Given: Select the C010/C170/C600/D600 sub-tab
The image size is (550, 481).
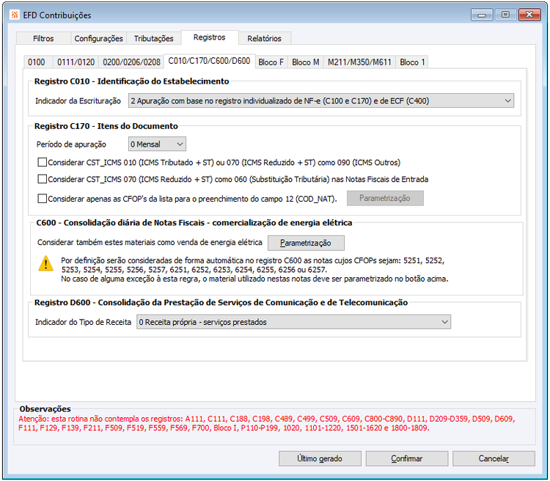Looking at the screenshot, I should click(x=209, y=61).
